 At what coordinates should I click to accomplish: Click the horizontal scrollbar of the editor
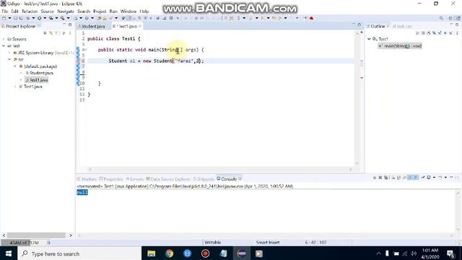pos(220,170)
